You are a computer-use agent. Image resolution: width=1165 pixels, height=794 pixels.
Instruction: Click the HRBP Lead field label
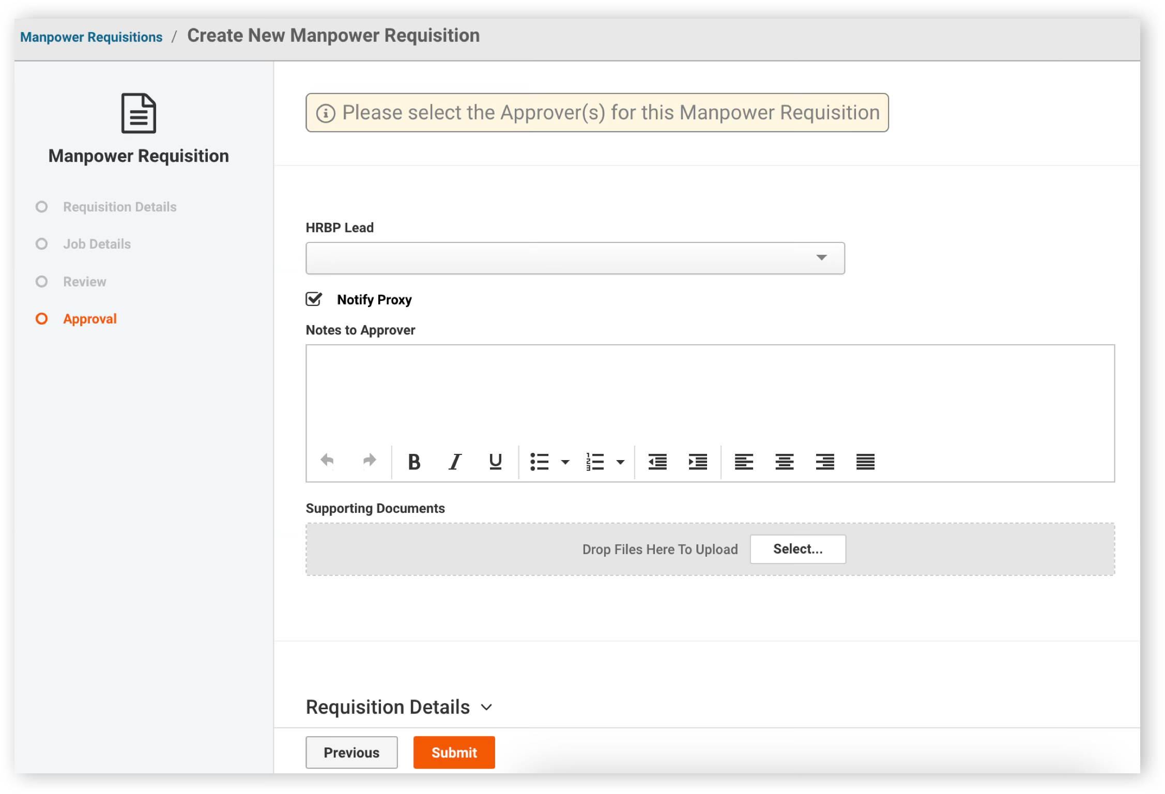pos(340,227)
